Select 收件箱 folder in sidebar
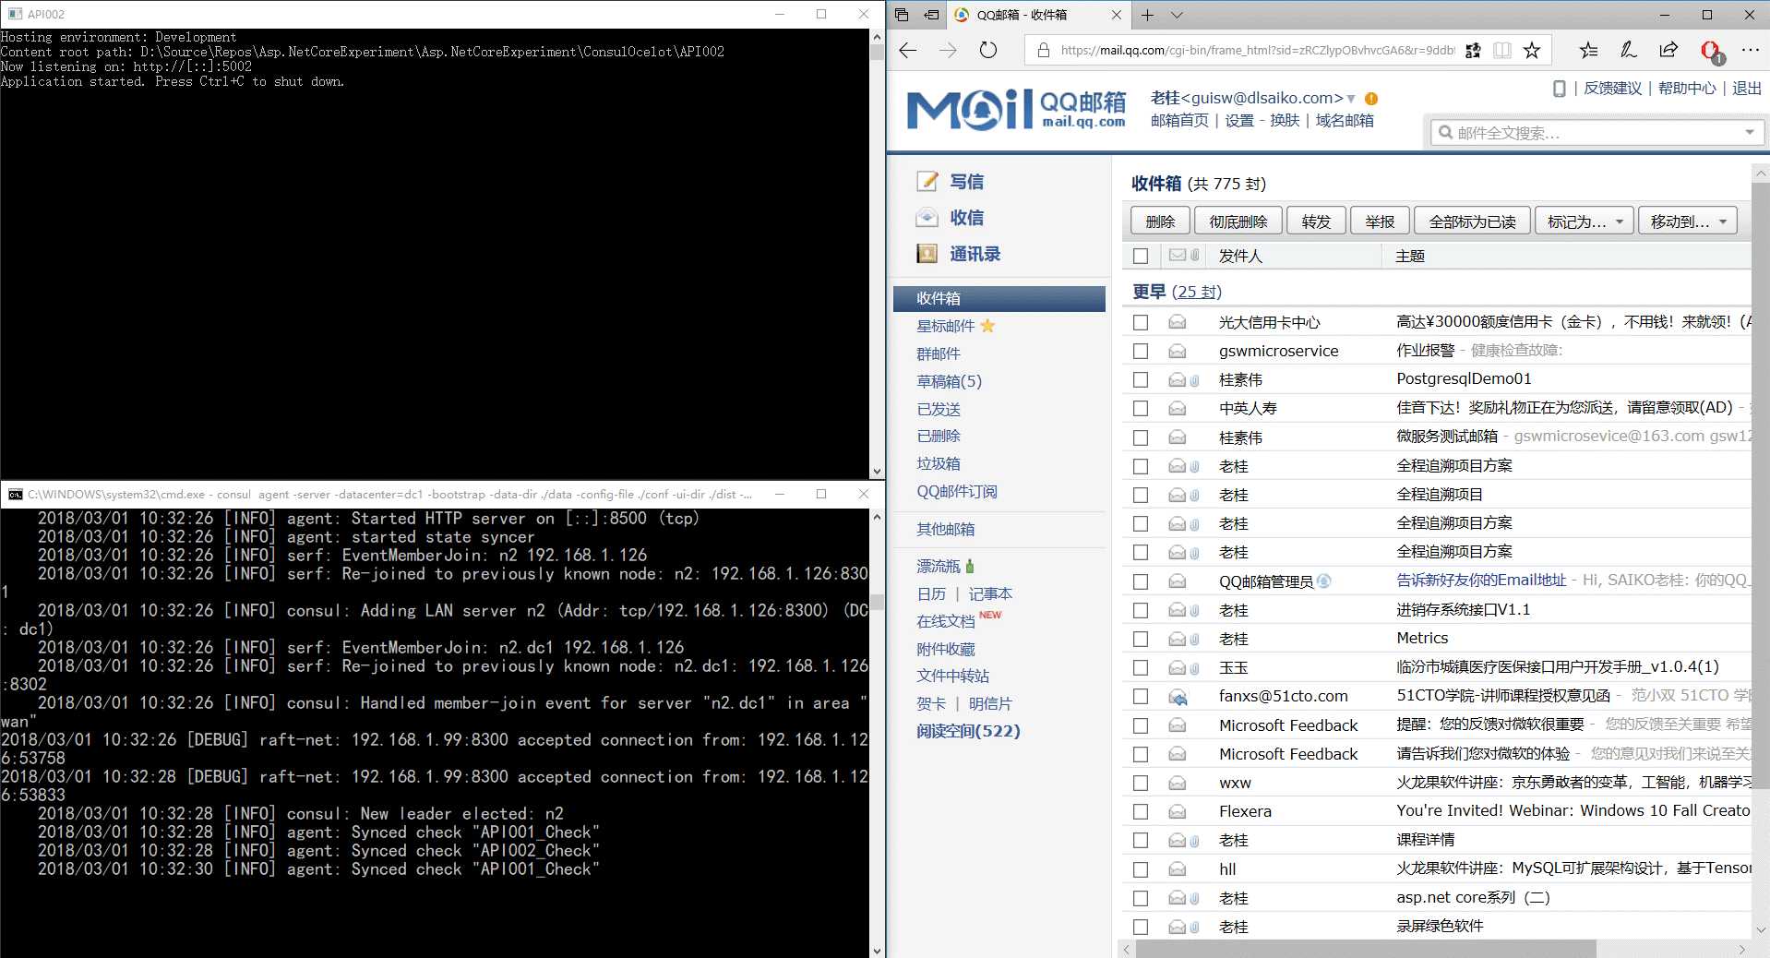The image size is (1770, 958). click(x=999, y=298)
